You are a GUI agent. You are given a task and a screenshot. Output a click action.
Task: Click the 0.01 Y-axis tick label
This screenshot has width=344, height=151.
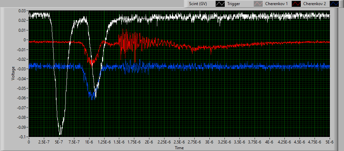click(23, 30)
